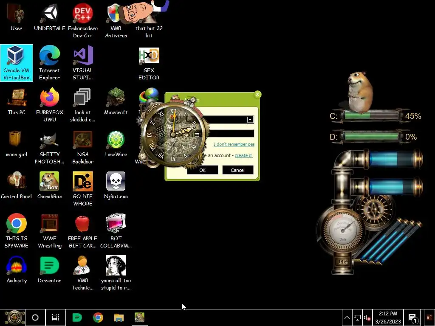Screen dimensions: 435x326
Task: Focus the password field in login dialog
Action: (232, 133)
